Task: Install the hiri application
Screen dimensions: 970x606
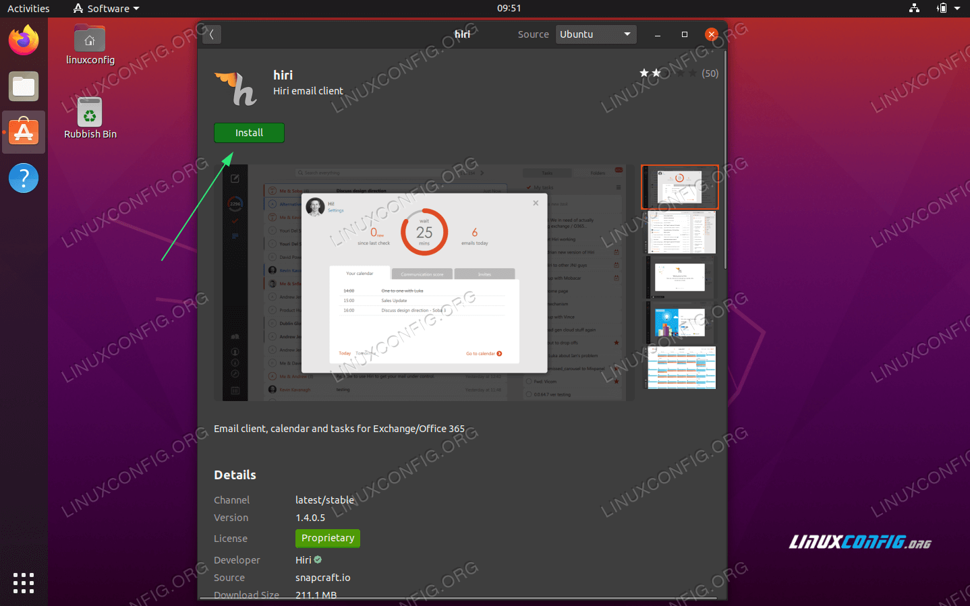Action: pos(249,133)
